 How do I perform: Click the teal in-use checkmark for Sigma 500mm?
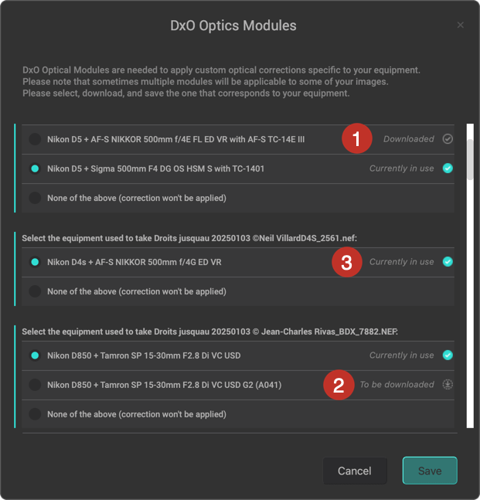point(448,168)
